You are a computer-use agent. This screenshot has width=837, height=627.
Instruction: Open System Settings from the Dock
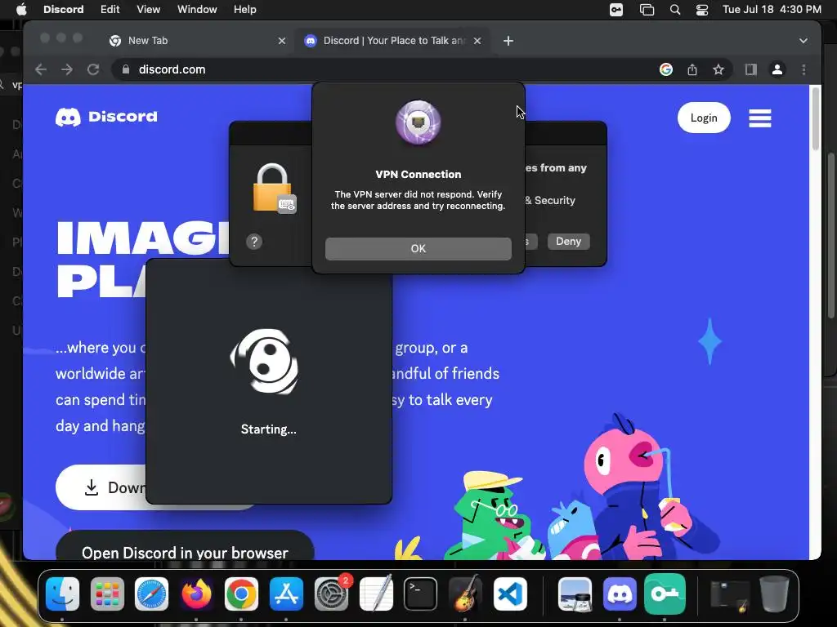point(331,594)
